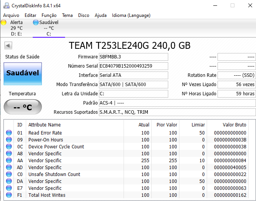Click the Interface field Serial ATA
The height and width of the screenshot is (201, 256).
[133, 75]
